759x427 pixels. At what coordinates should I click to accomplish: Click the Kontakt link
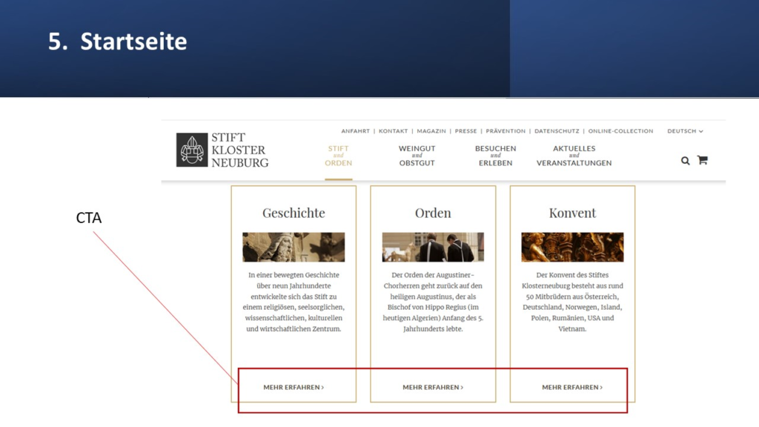click(393, 131)
